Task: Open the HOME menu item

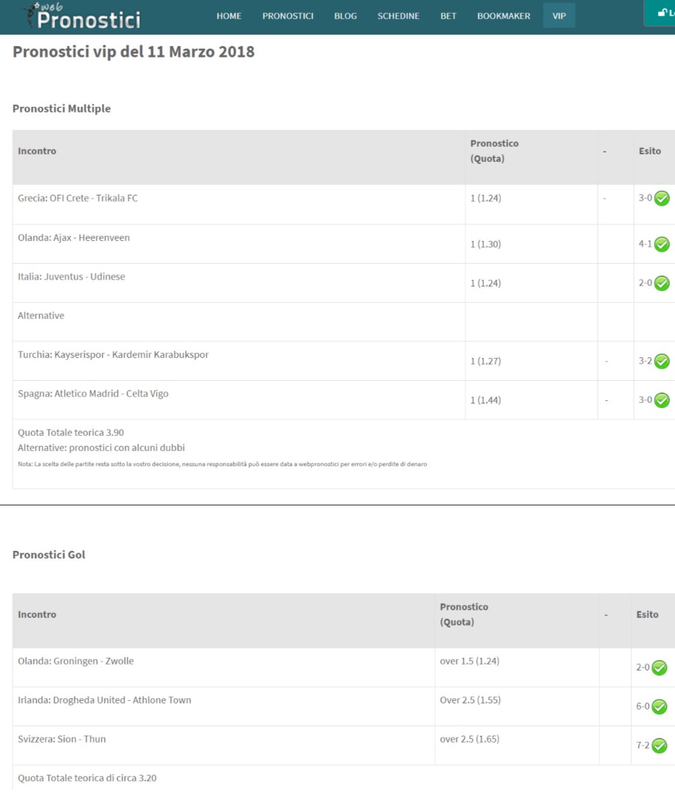Action: pyautogui.click(x=229, y=16)
